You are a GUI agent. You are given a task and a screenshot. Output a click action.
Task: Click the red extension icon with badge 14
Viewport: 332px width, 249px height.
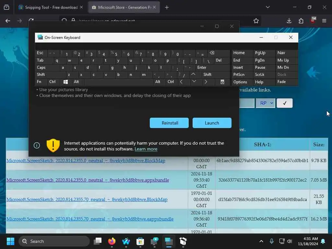point(313,20)
